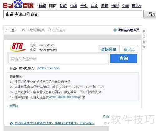Click the blue plus icon for 添加至百度首页
Screen dimensions: 156x131
[x=115, y=30]
